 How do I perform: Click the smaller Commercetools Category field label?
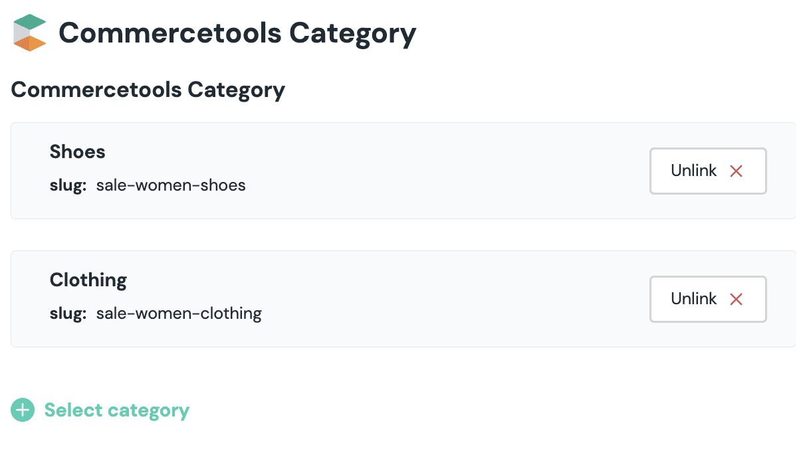click(148, 90)
